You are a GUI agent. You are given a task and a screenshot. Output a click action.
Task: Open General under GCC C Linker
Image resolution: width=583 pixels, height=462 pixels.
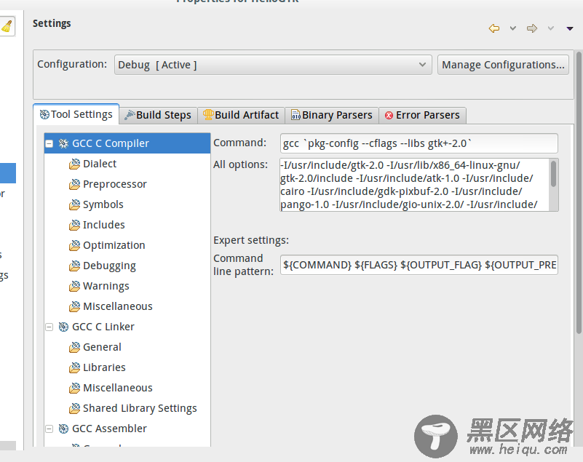pyautogui.click(x=102, y=347)
